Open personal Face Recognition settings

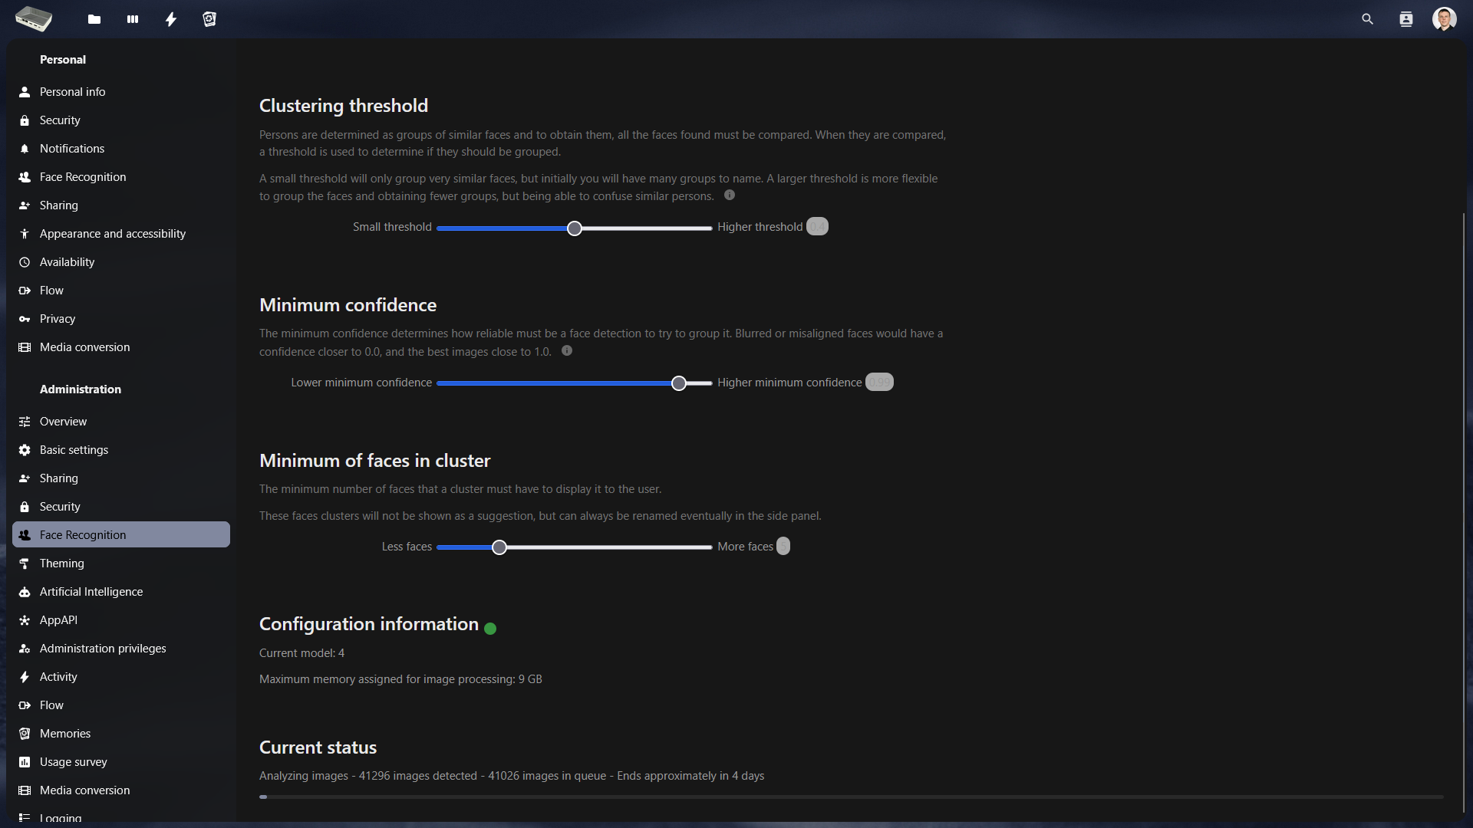coord(83,177)
